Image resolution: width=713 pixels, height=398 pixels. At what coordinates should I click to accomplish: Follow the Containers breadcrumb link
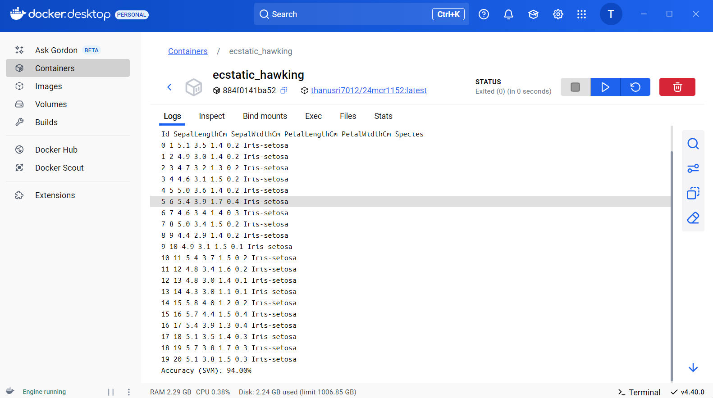click(188, 51)
